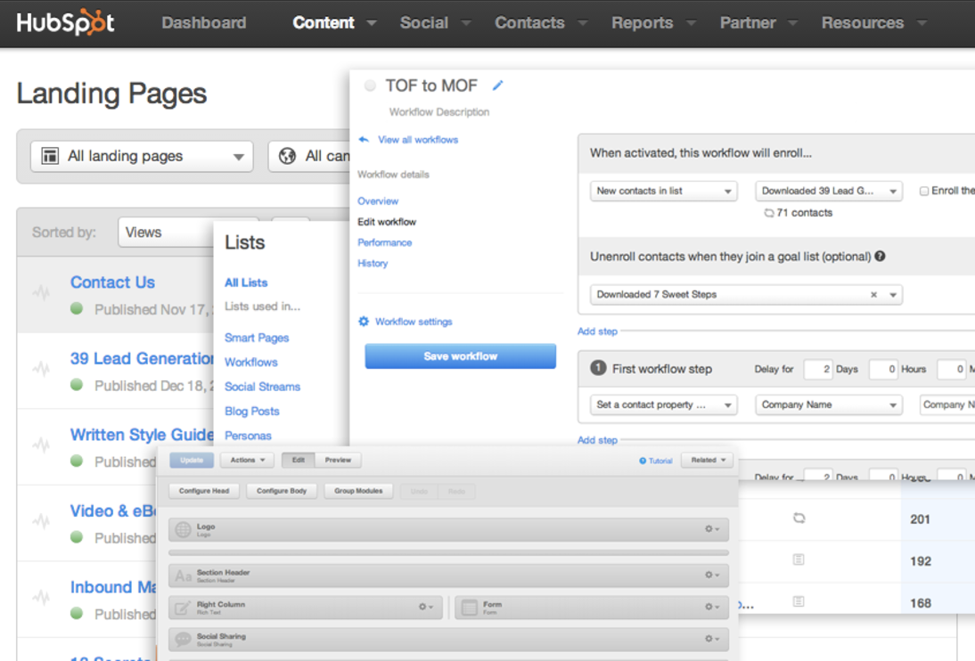Expand the Downloaded 7 Sweet Steps dropdown arrow
This screenshot has width=975, height=661.
(893, 295)
